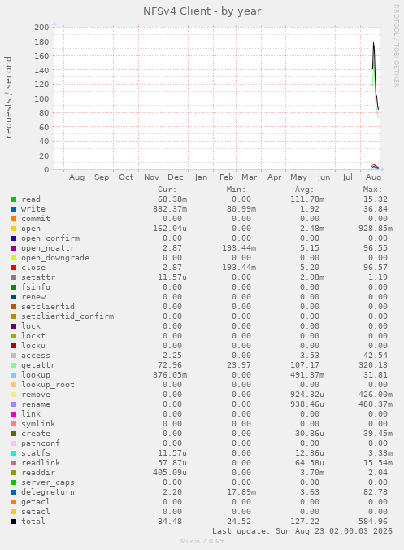Image resolution: width=404 pixels, height=550 pixels.
Task: Click the setclientid_confirm legend label
Action: (67, 316)
